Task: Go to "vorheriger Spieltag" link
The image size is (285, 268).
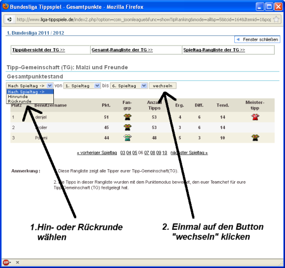Action: click(x=97, y=153)
